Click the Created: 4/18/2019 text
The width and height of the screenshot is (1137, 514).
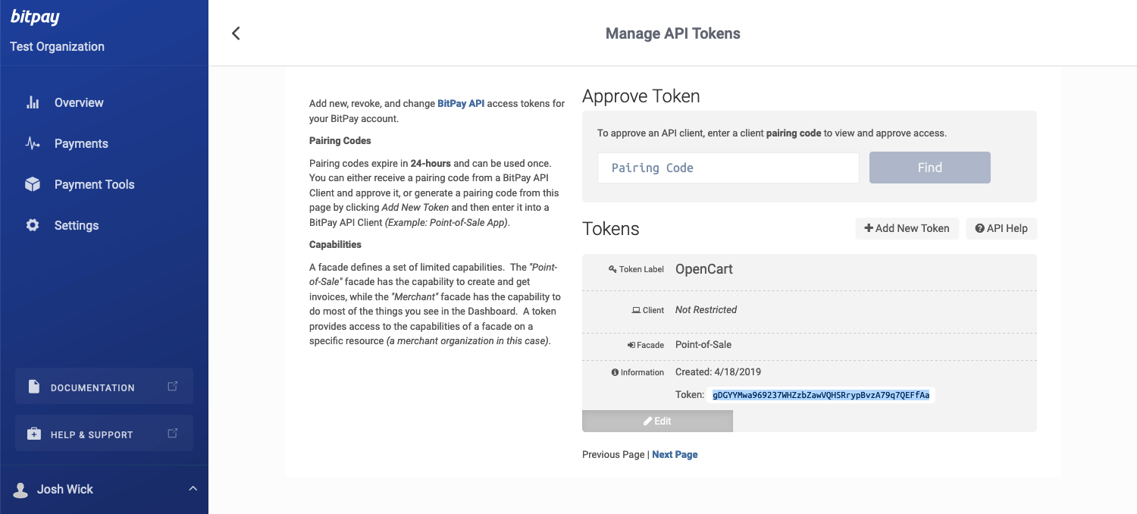[x=718, y=371]
